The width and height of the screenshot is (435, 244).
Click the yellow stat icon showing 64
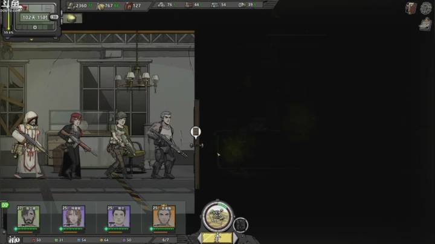point(101,240)
